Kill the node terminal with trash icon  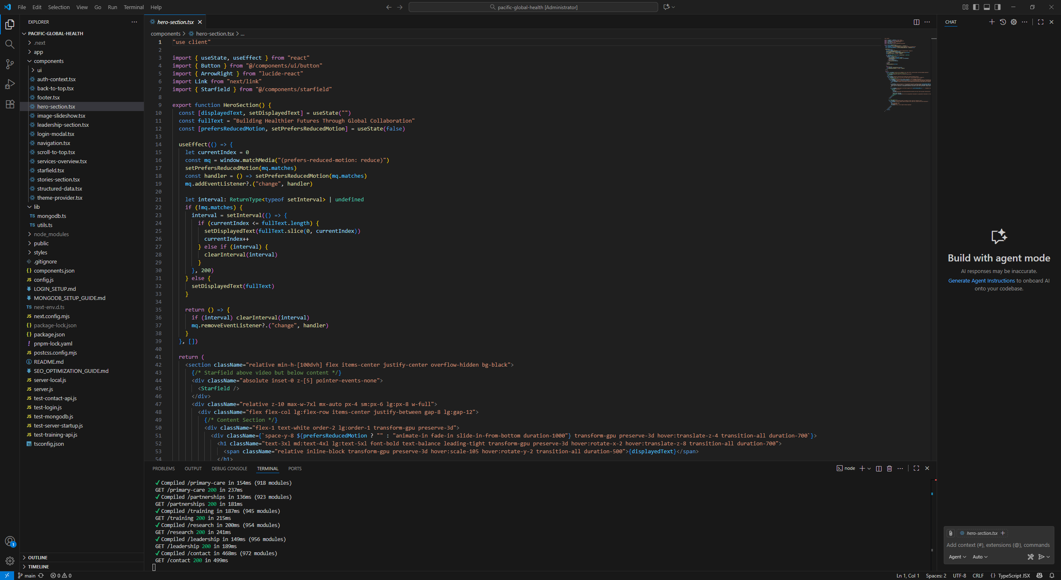(x=889, y=468)
